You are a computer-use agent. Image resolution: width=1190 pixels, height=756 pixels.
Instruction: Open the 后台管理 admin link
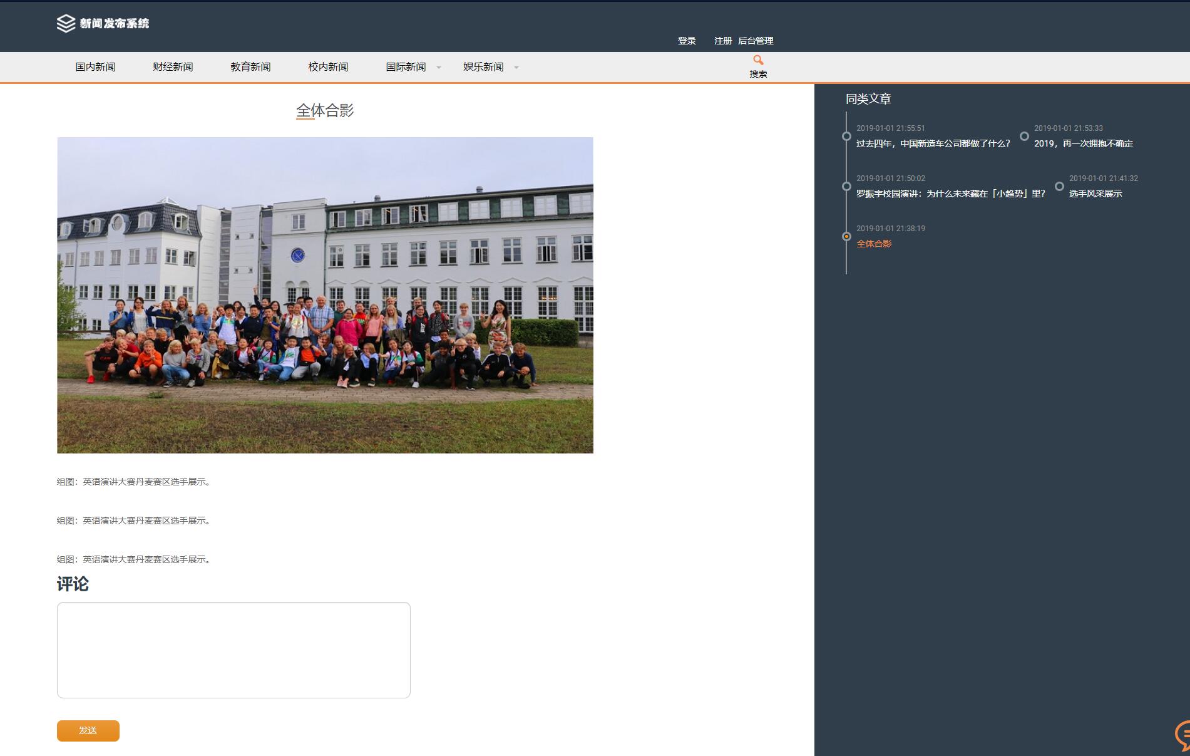click(x=756, y=41)
